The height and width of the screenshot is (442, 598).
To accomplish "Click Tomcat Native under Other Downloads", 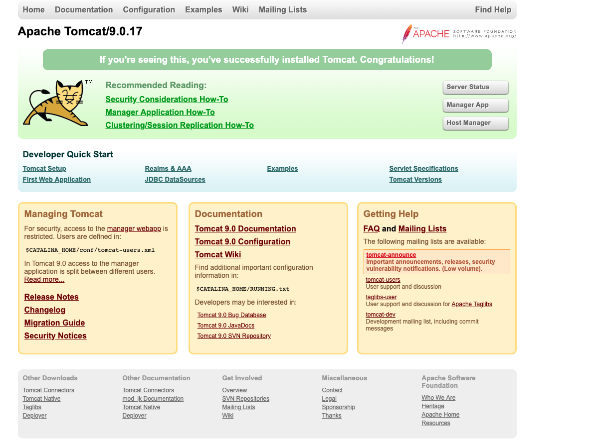I will (x=41, y=399).
